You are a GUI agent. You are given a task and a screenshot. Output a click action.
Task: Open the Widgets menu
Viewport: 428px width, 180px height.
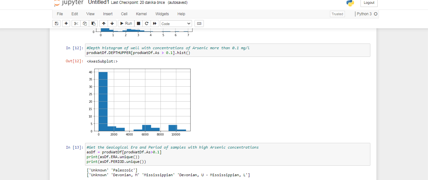coord(162,14)
